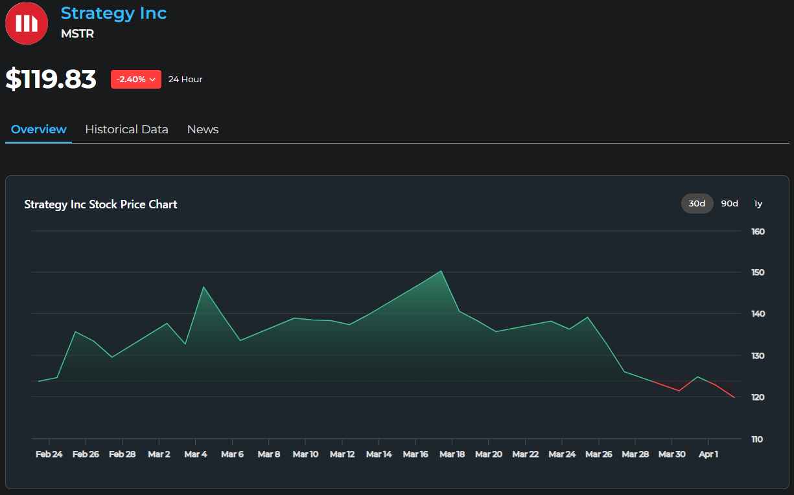794x495 pixels.
Task: Click the chart peak near Mar 17
Action: point(441,271)
